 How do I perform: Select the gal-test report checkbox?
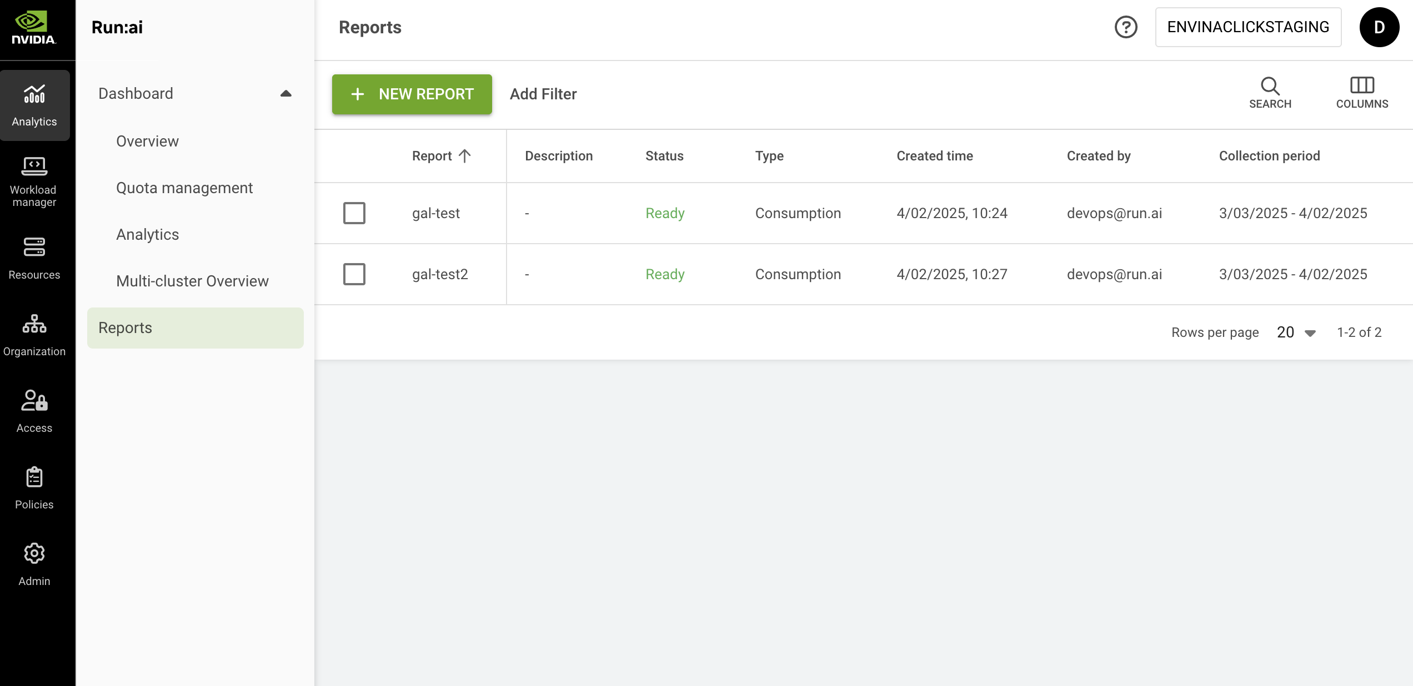pos(354,213)
